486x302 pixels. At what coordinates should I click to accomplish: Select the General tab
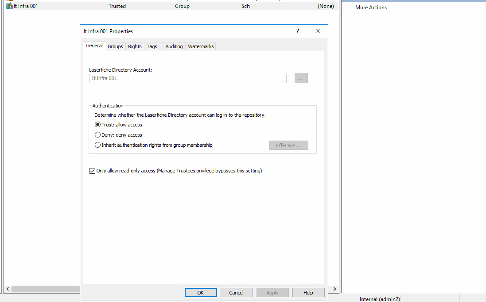pos(94,46)
